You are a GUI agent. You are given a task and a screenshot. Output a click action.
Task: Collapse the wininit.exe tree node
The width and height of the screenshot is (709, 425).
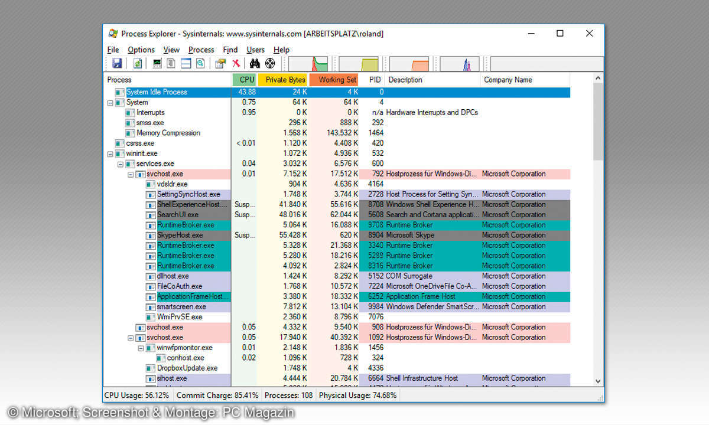[110, 153]
